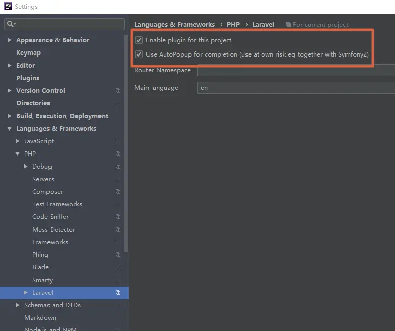Expand Schemas and DTDs arrow
The image size is (395, 331).
tap(17, 305)
